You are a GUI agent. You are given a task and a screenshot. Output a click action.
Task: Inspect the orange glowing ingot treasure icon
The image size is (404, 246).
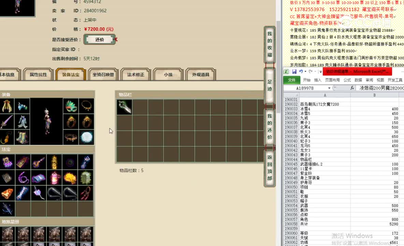click(7, 193)
